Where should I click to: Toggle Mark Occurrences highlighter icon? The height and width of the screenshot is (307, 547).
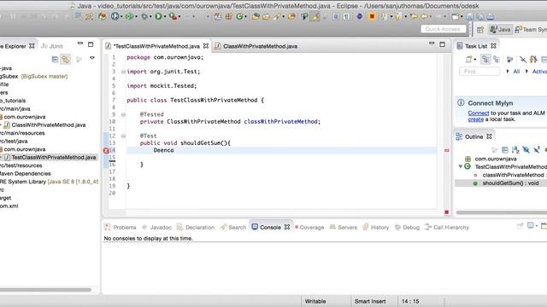tap(315, 16)
